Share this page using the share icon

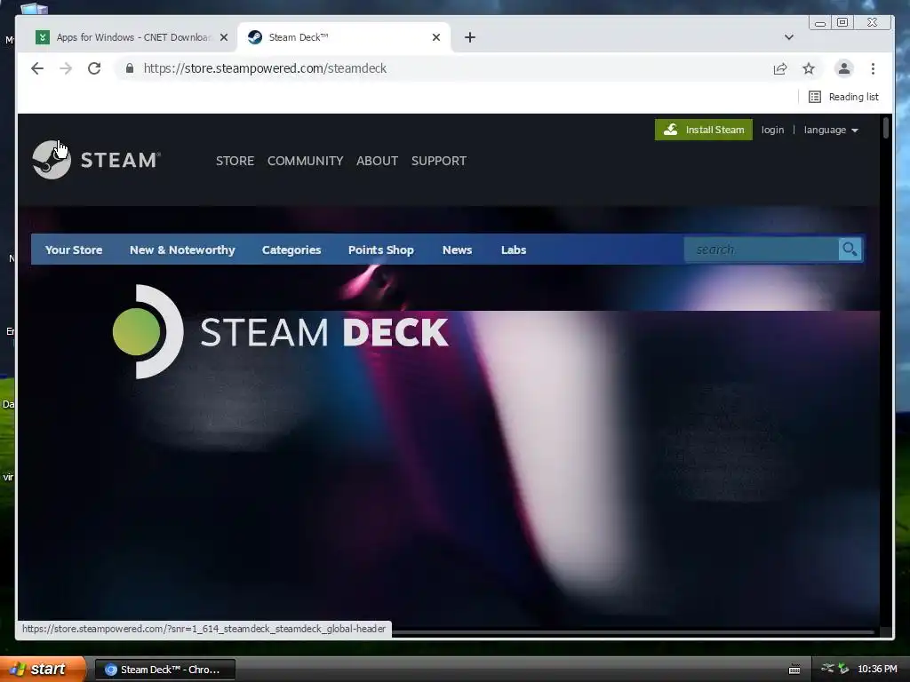coord(780,68)
